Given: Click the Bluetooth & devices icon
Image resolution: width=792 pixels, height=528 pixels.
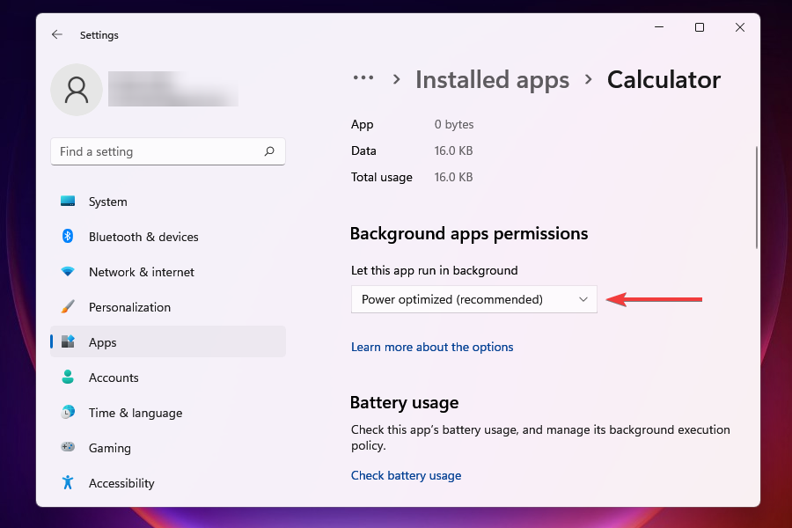Looking at the screenshot, I should (68, 237).
